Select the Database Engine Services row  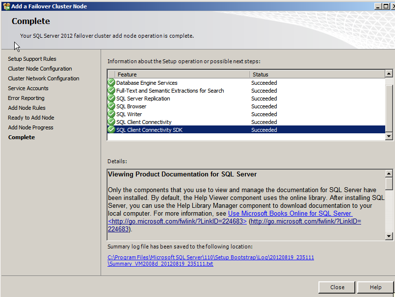(x=246, y=82)
